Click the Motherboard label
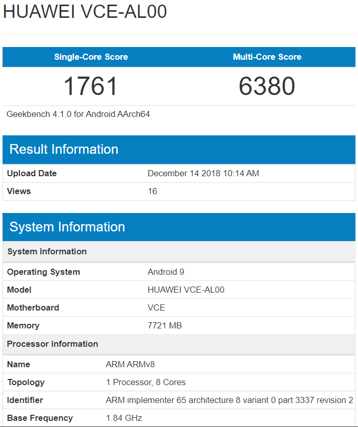This screenshot has height=427, width=358. 33,307
